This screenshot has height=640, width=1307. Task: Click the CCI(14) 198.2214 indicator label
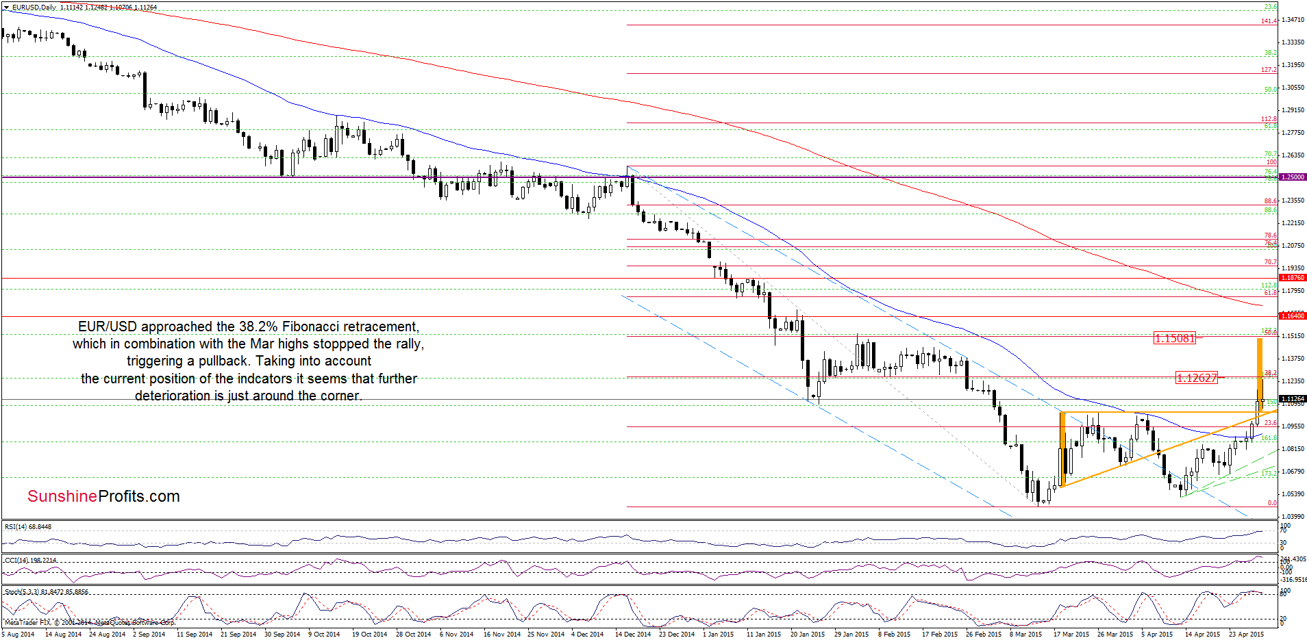(31, 560)
